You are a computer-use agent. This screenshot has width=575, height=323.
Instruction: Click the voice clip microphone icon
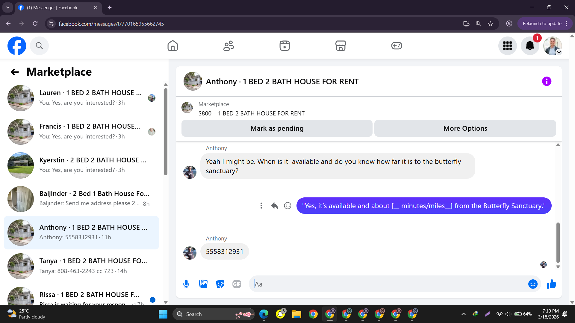pyautogui.click(x=186, y=284)
